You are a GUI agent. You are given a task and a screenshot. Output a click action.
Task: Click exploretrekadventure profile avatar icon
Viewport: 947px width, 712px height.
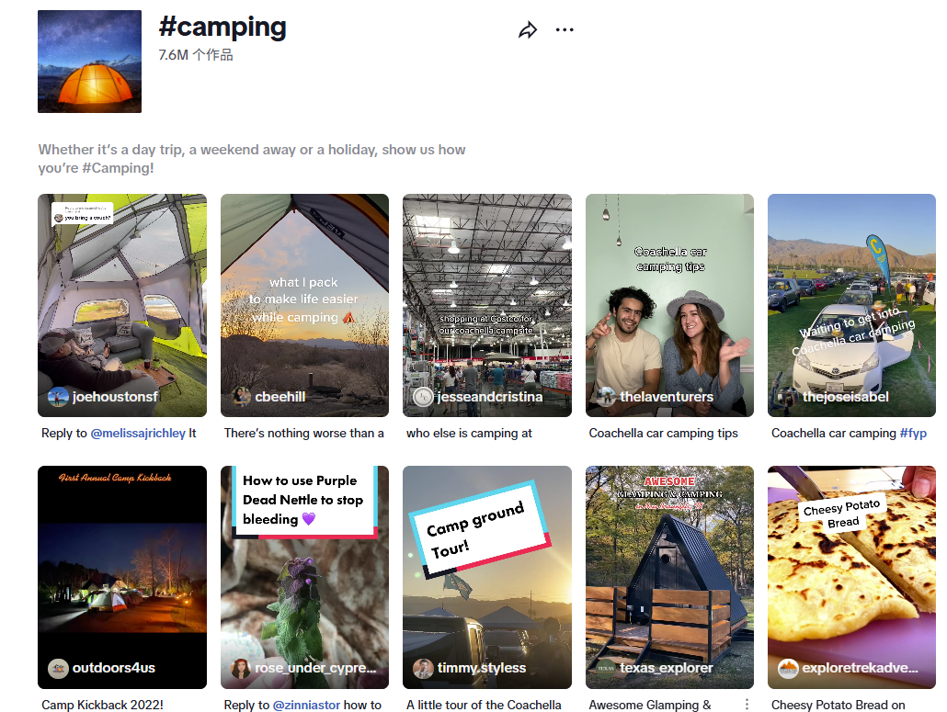point(788,669)
